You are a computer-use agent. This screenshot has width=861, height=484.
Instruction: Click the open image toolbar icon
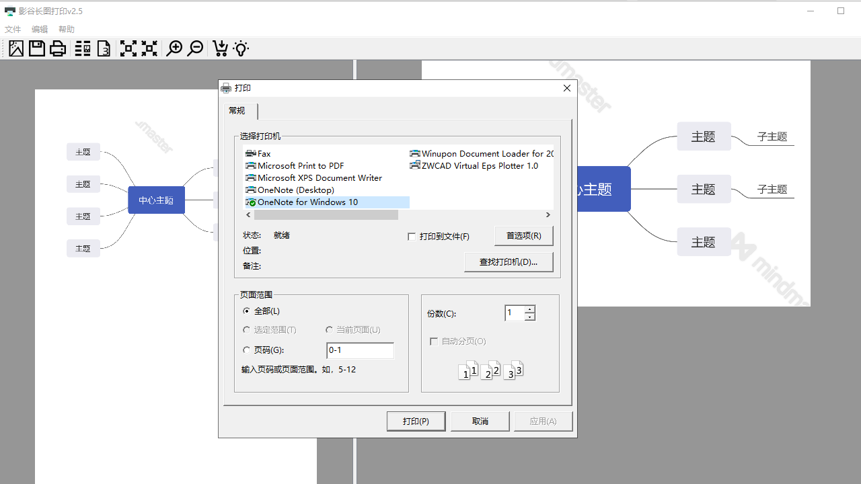click(16, 48)
